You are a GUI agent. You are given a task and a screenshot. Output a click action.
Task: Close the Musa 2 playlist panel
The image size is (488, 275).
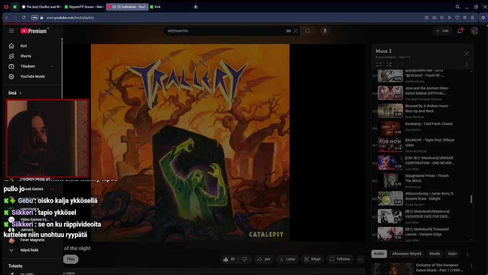pos(466,53)
